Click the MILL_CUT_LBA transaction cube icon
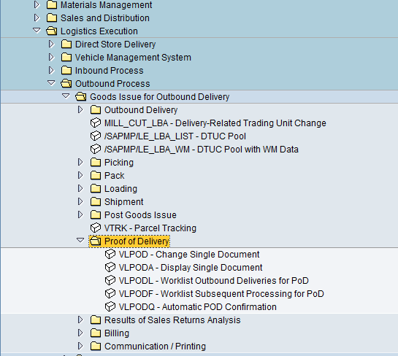The image size is (398, 356). click(x=96, y=123)
